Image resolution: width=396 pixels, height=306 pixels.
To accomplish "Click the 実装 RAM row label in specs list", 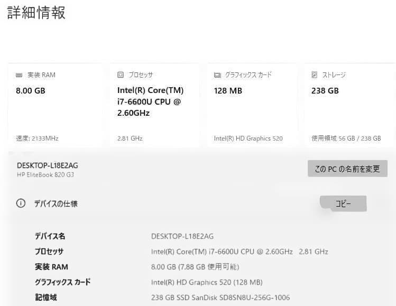I will (x=51, y=267).
